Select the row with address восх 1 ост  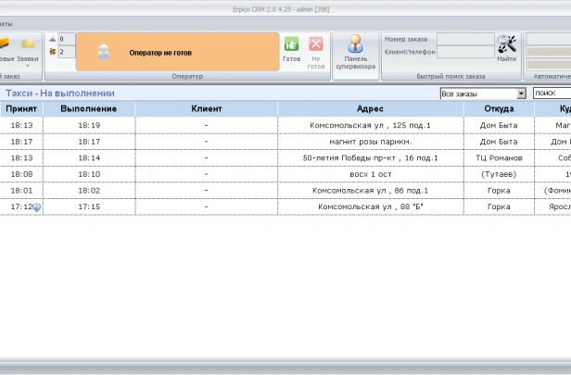[x=370, y=174]
